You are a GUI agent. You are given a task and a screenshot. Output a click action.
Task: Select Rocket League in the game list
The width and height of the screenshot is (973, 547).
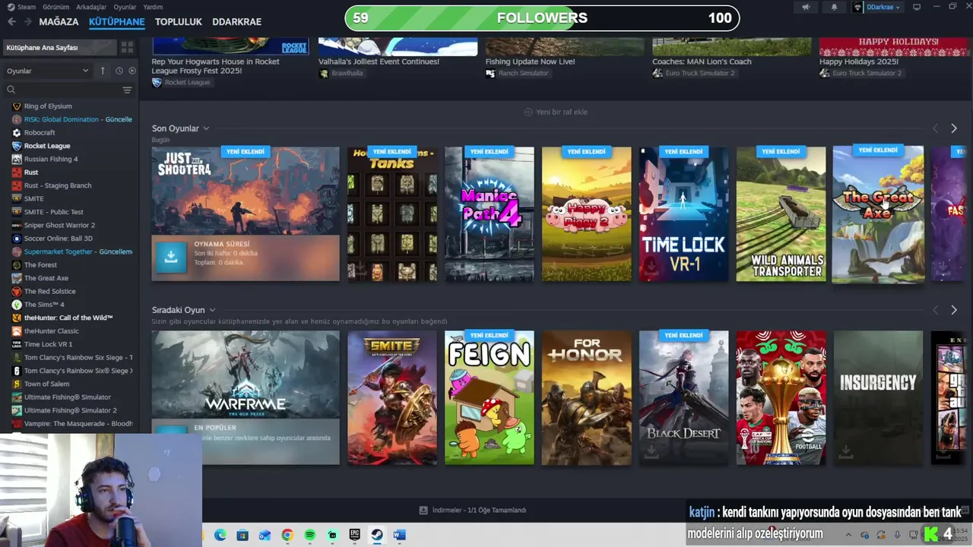pyautogui.click(x=47, y=146)
